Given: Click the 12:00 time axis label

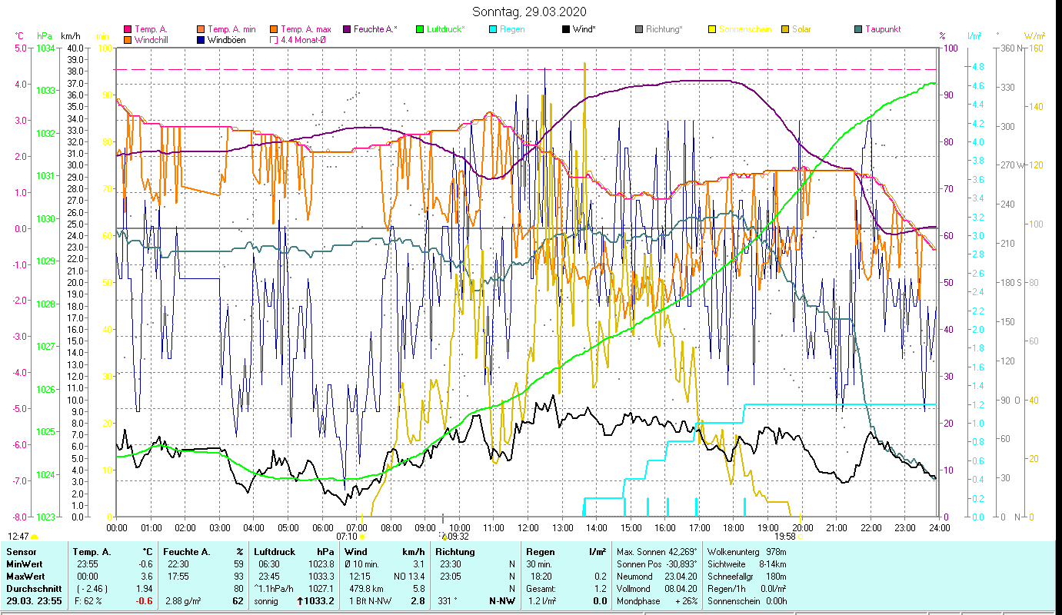Looking at the screenshot, I should (528, 527).
